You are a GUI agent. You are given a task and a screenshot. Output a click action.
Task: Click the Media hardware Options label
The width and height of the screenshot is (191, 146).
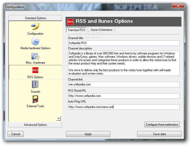click(35, 48)
